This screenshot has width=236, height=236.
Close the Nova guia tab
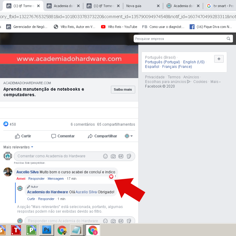(x=158, y=6)
